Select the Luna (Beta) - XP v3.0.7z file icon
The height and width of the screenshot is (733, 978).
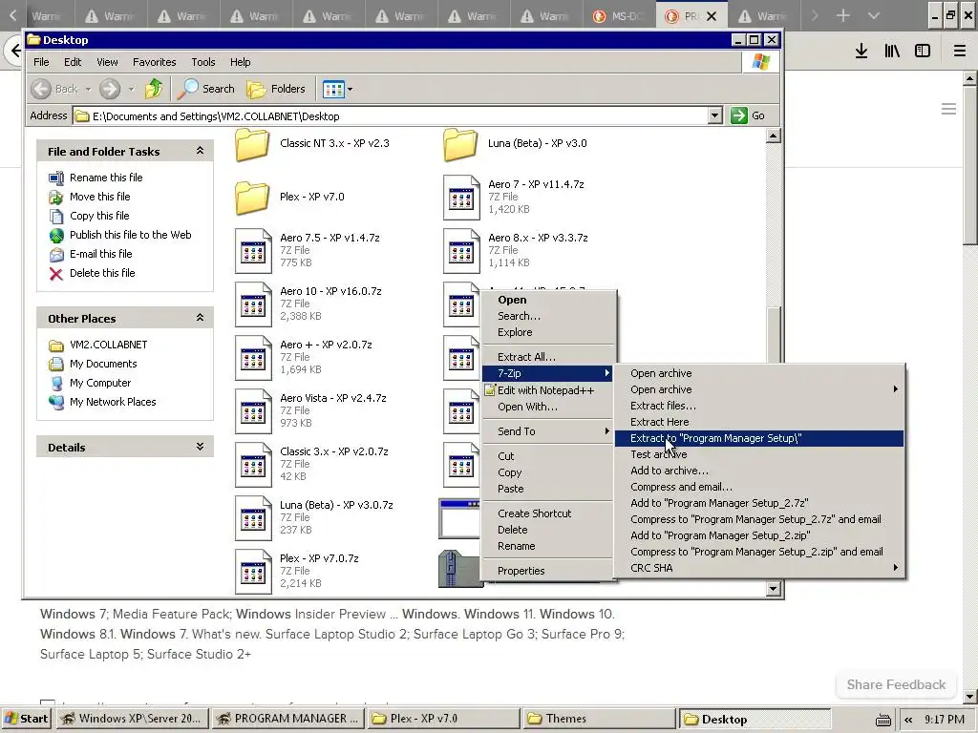(253, 518)
